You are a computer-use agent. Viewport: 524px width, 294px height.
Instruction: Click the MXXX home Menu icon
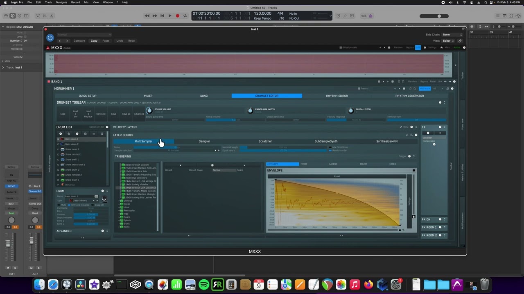pyautogui.click(x=441, y=47)
